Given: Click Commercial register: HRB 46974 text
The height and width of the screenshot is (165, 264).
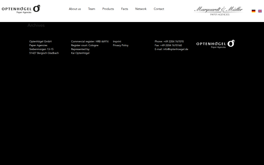Looking at the screenshot, I should [90, 41].
